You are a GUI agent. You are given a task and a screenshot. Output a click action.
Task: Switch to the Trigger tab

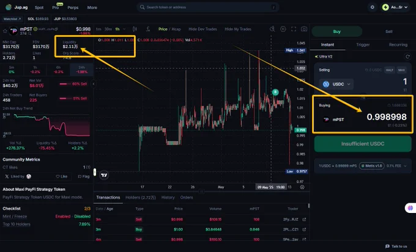(363, 45)
